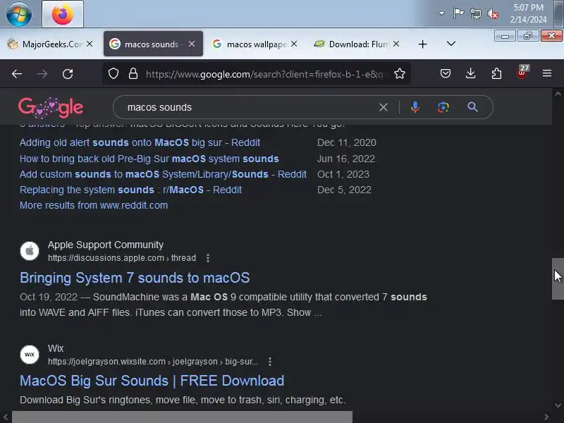Click the Google Valentine doodle logo
The image size is (564, 423).
51,107
